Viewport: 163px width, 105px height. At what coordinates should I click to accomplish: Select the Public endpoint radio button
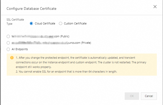tap(8, 36)
